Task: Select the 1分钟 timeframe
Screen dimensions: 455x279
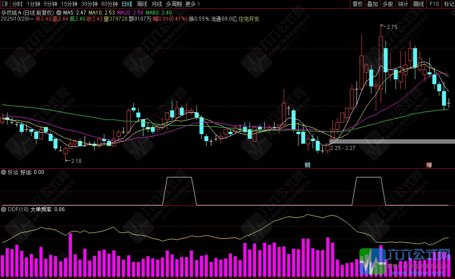Action: point(33,4)
